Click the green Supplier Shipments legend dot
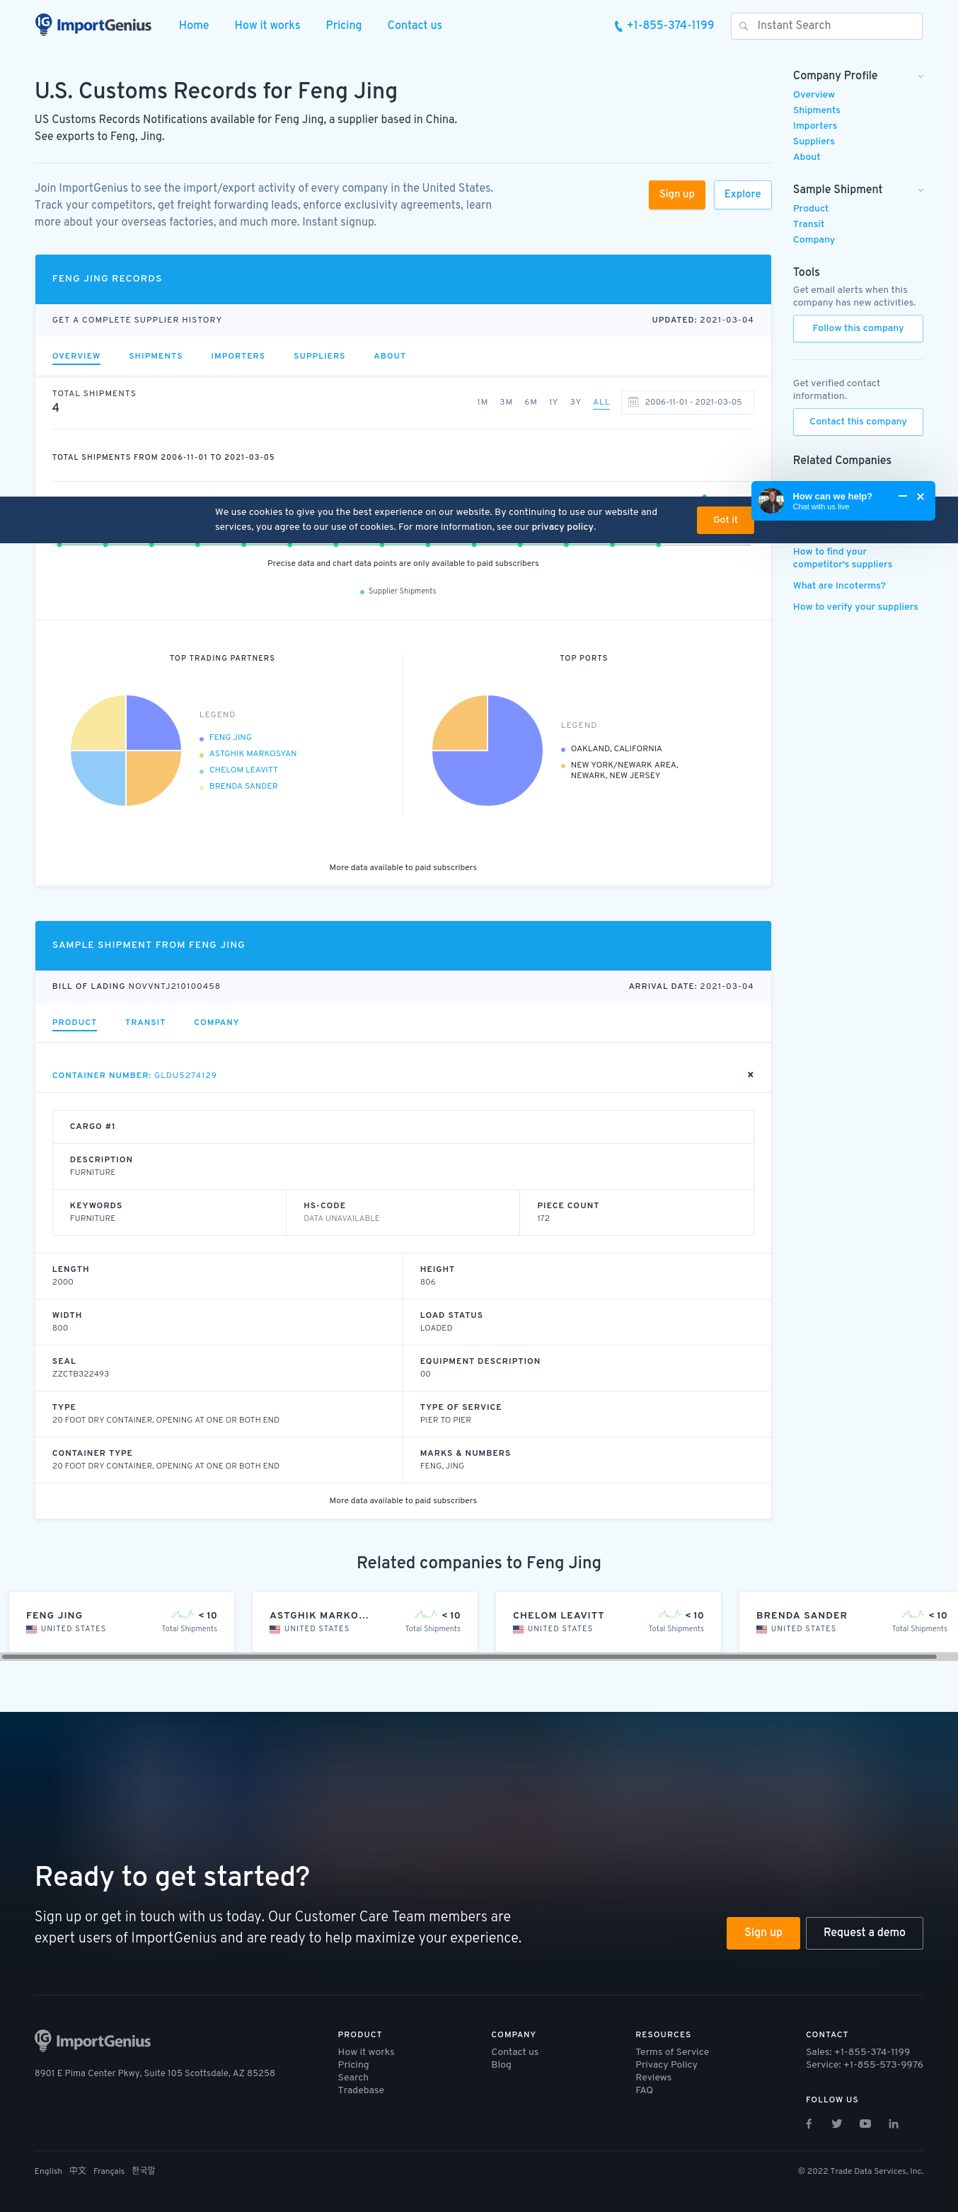The width and height of the screenshot is (958, 2212). click(x=362, y=591)
